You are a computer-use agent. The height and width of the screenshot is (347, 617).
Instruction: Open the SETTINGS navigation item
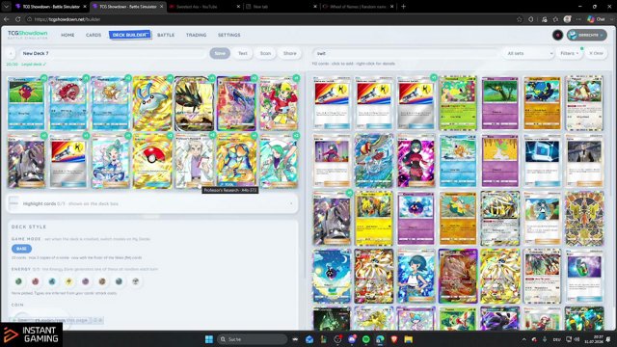pyautogui.click(x=229, y=35)
